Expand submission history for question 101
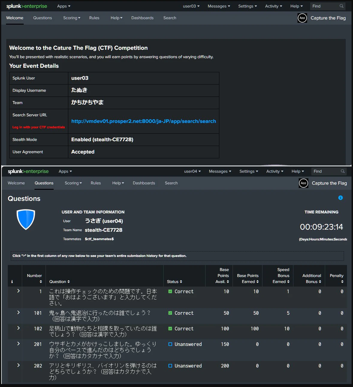 coord(18,312)
